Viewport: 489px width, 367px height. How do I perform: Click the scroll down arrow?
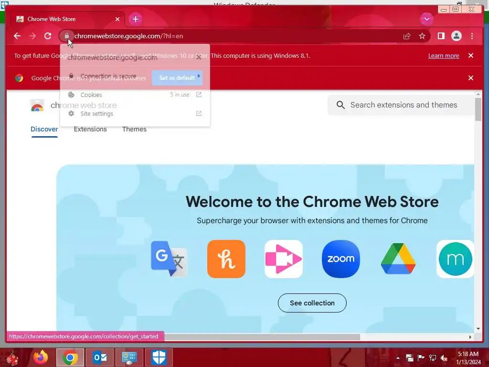pyautogui.click(x=478, y=329)
